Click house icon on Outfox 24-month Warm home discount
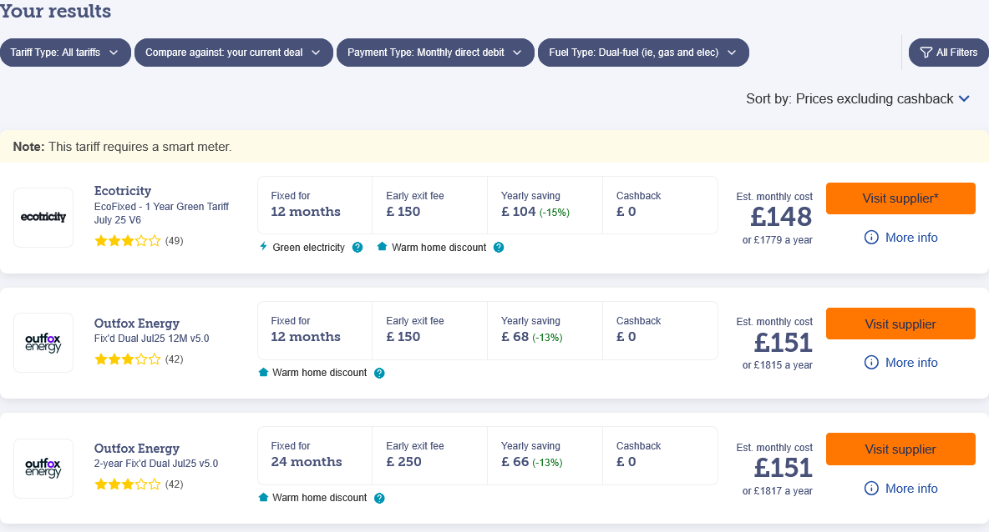The width and height of the screenshot is (989, 532). click(264, 497)
